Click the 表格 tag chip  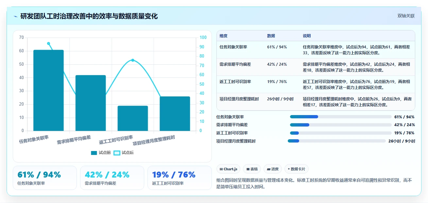(252, 169)
